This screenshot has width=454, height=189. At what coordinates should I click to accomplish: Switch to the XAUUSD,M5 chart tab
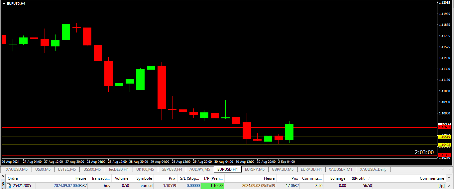[x=17, y=169]
